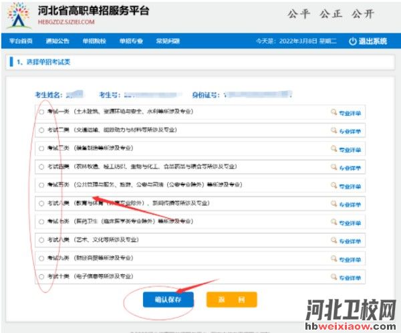The width and height of the screenshot is (401, 333).
Task: Open the 平台首页 menu item
Action: (x=20, y=41)
